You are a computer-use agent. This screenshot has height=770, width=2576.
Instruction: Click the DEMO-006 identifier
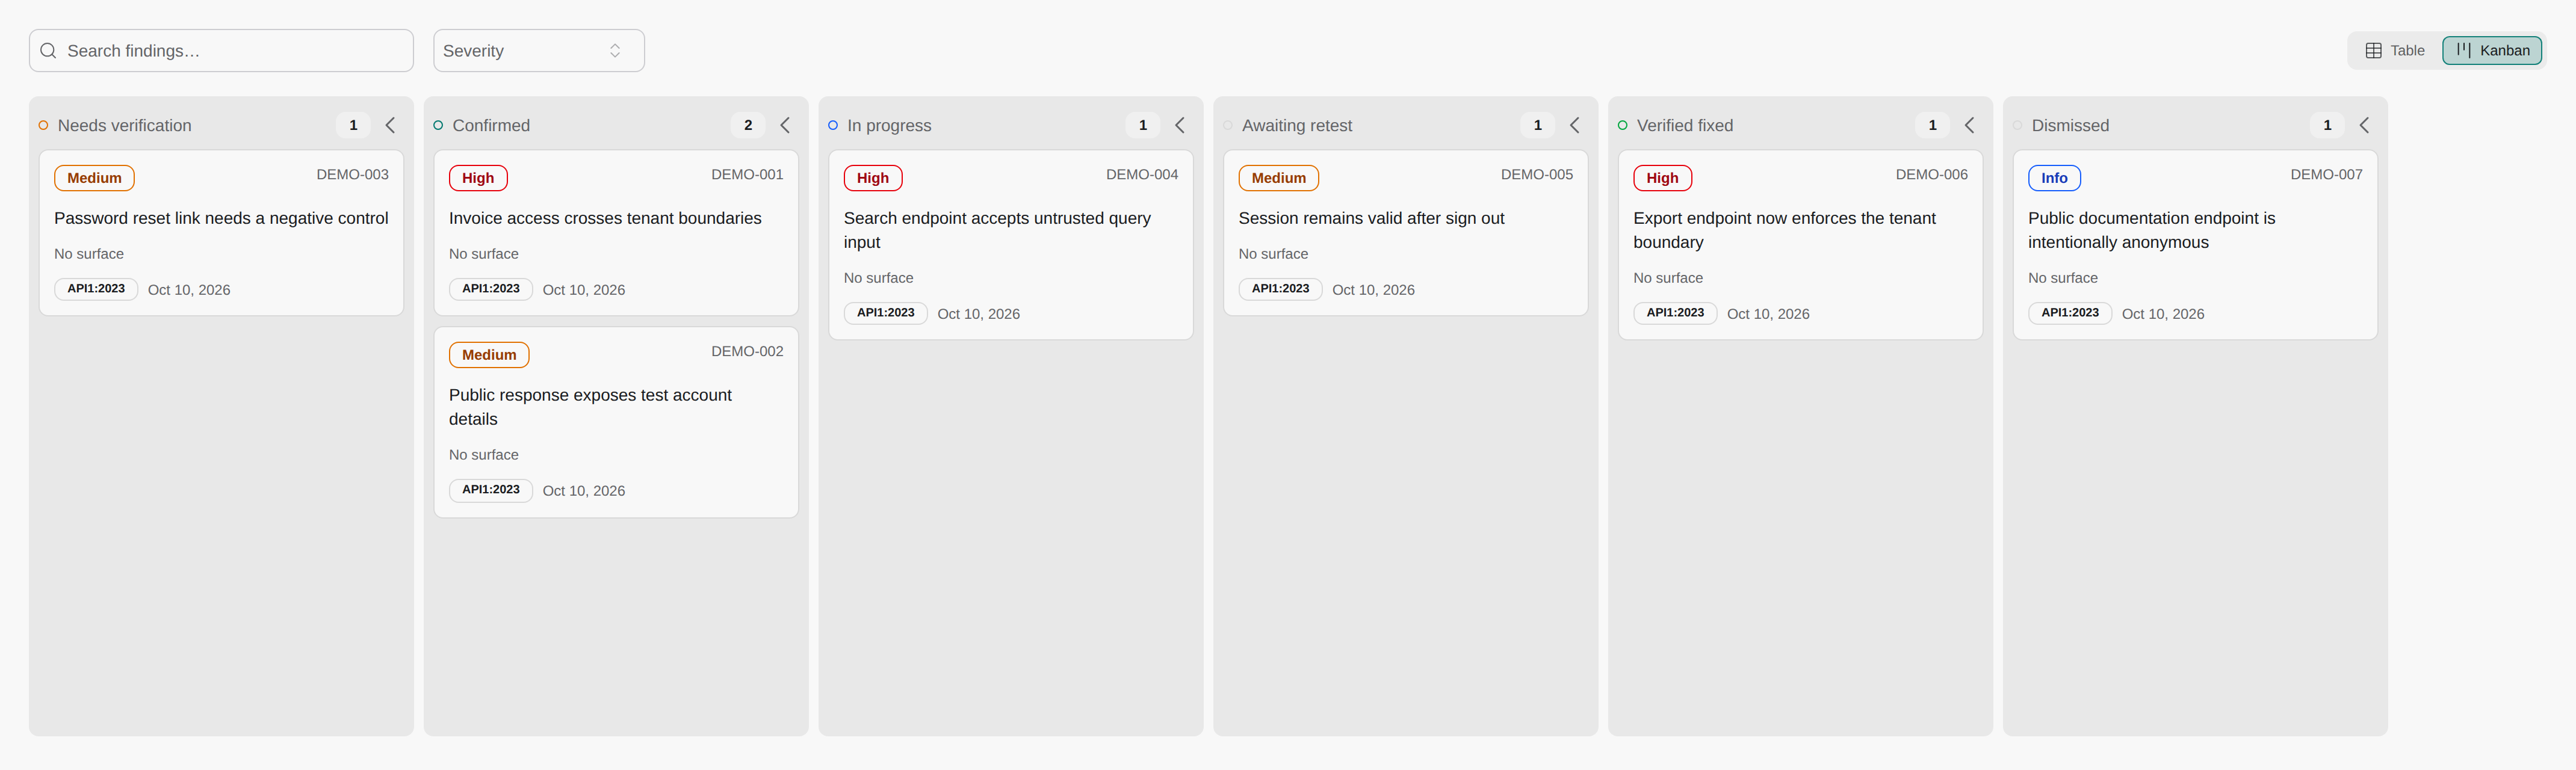coord(1931,174)
